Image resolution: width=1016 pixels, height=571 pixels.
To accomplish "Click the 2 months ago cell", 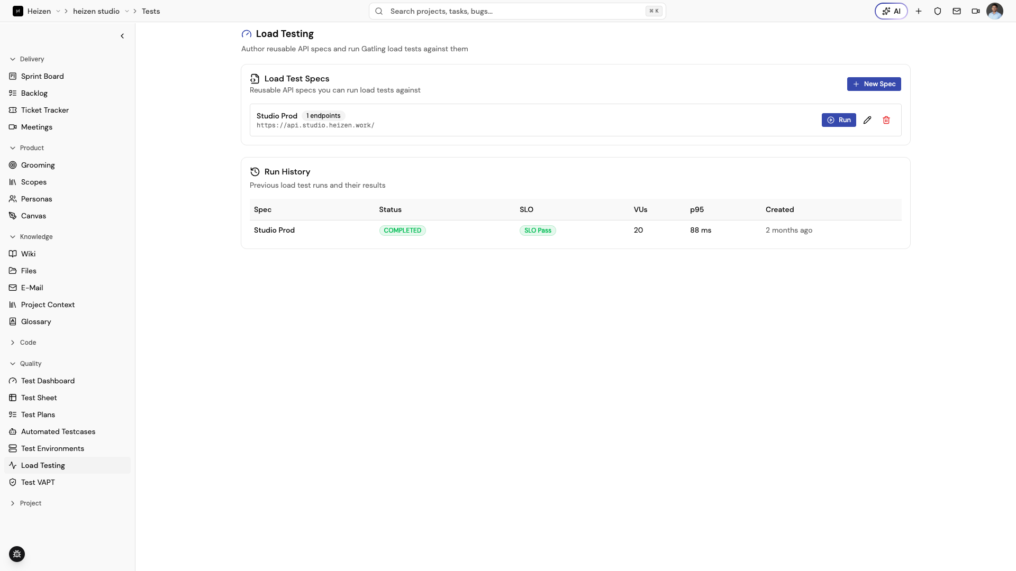I will (x=788, y=231).
